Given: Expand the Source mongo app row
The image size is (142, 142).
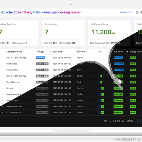Looking at the screenshot, I should tap(2, 106).
